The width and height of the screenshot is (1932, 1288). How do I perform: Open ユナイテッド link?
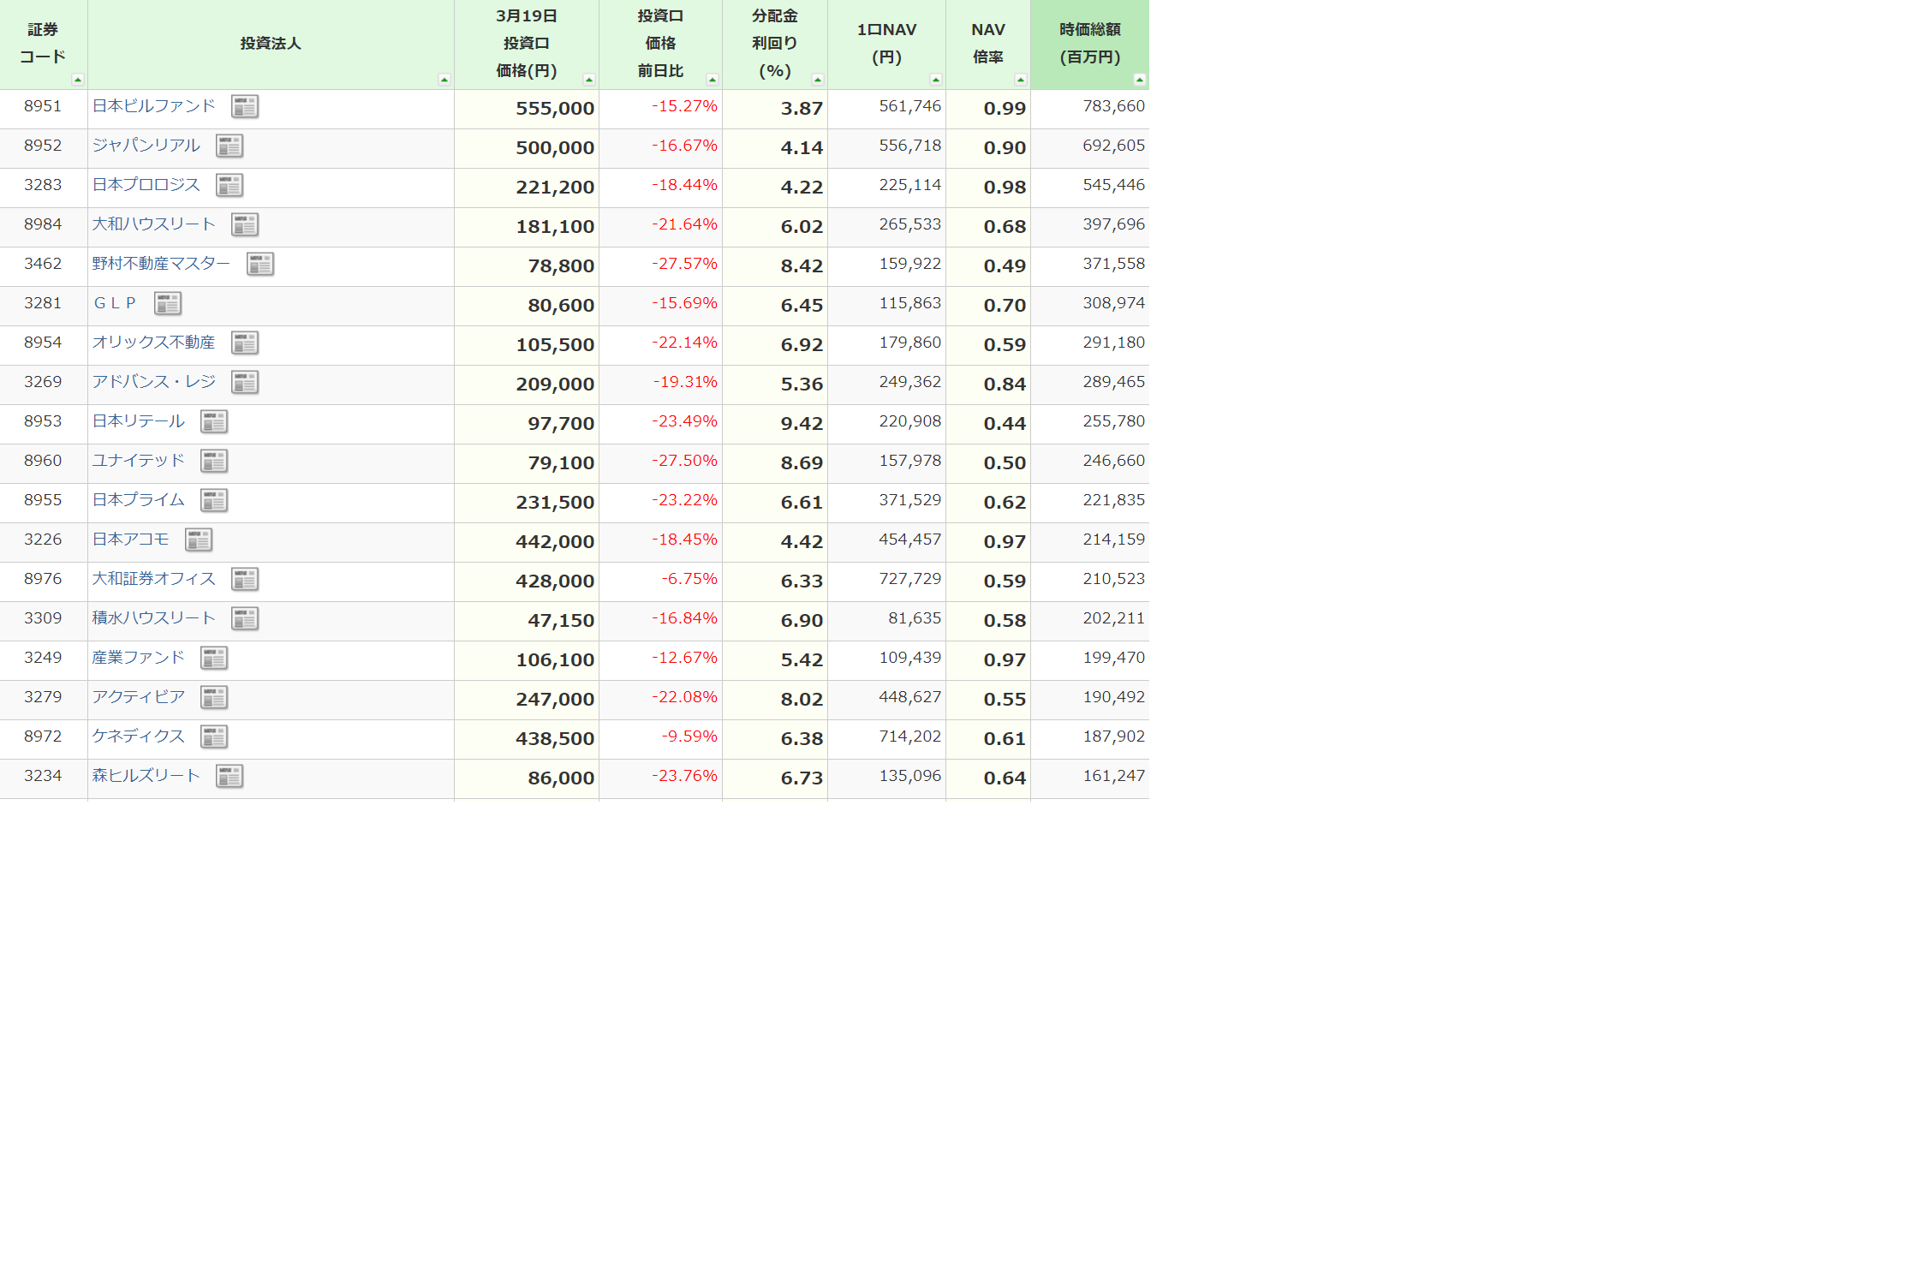[139, 461]
